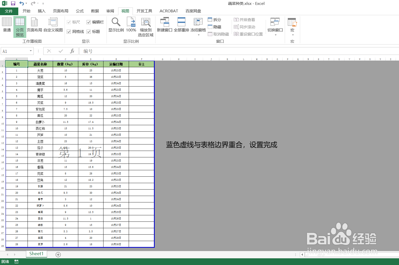399x265 pixels.
Task: Select Page Break Preview (分页预览)
Action: 20,27
